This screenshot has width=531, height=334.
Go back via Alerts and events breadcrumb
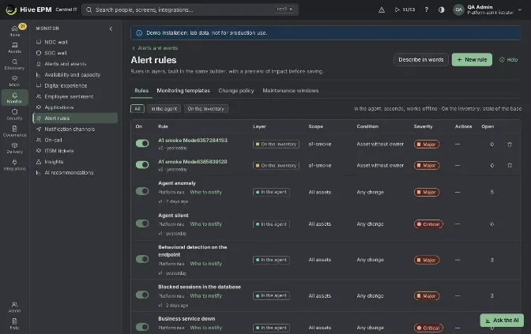tap(155, 48)
